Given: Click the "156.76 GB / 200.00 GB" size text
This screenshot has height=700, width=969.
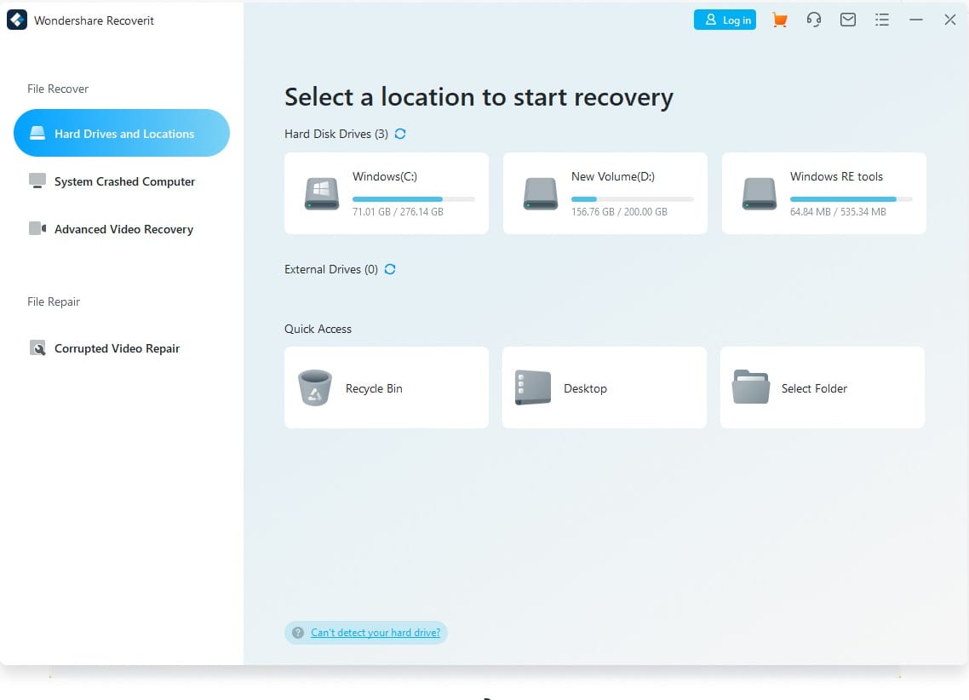Looking at the screenshot, I should coord(619,211).
